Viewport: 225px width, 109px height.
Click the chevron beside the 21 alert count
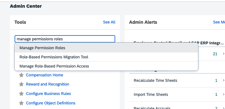tap(223, 54)
